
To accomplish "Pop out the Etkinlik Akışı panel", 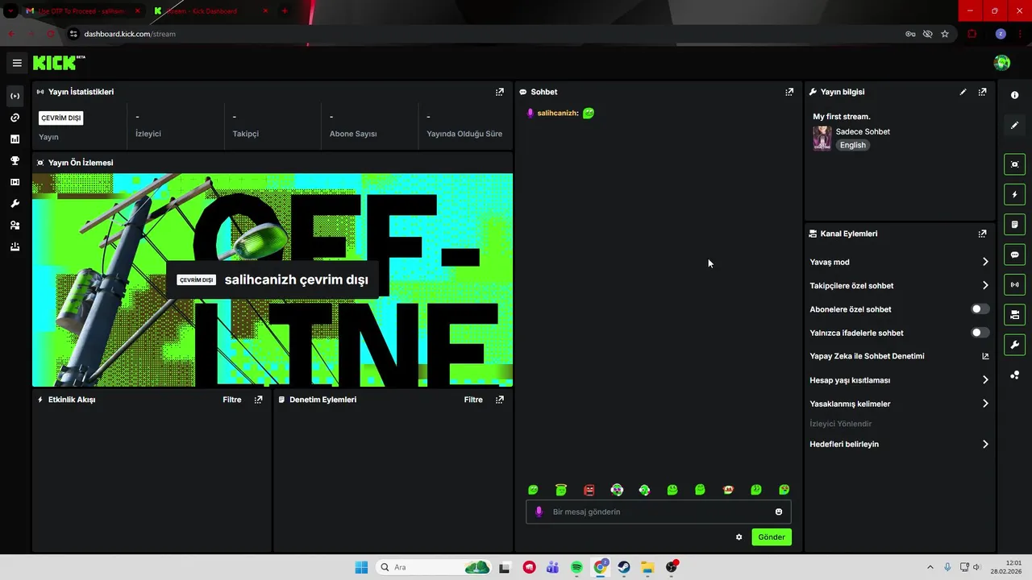I will (258, 400).
